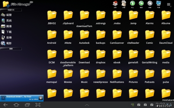174x108 pixels.
Task: Open the Download folder
Action: [x=84, y=57]
